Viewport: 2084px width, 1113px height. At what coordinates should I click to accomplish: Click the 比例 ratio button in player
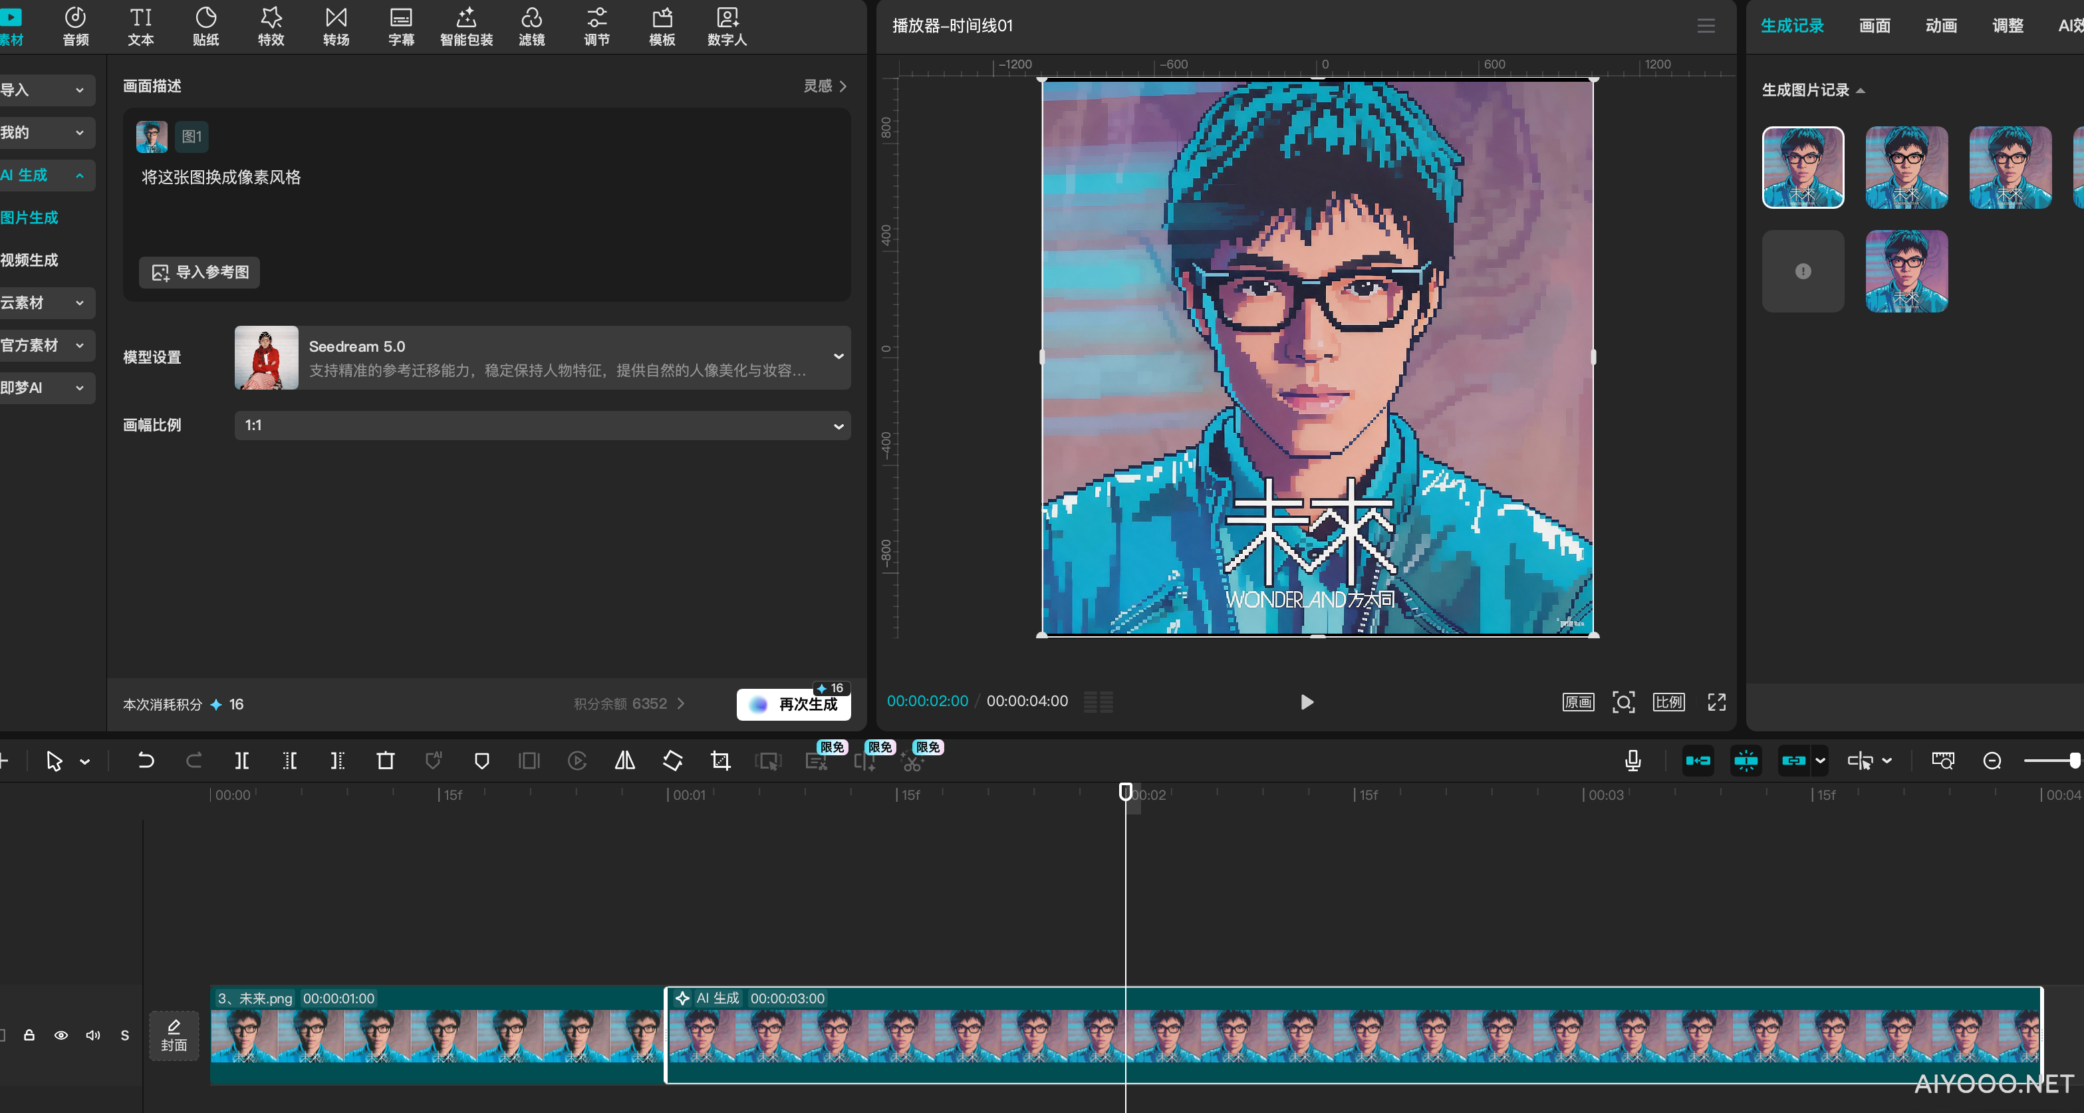[x=1669, y=702]
